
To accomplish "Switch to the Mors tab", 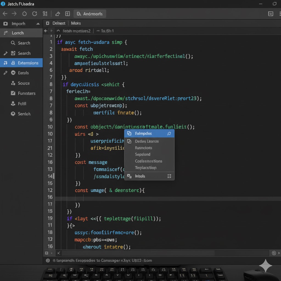I will coord(76,23).
